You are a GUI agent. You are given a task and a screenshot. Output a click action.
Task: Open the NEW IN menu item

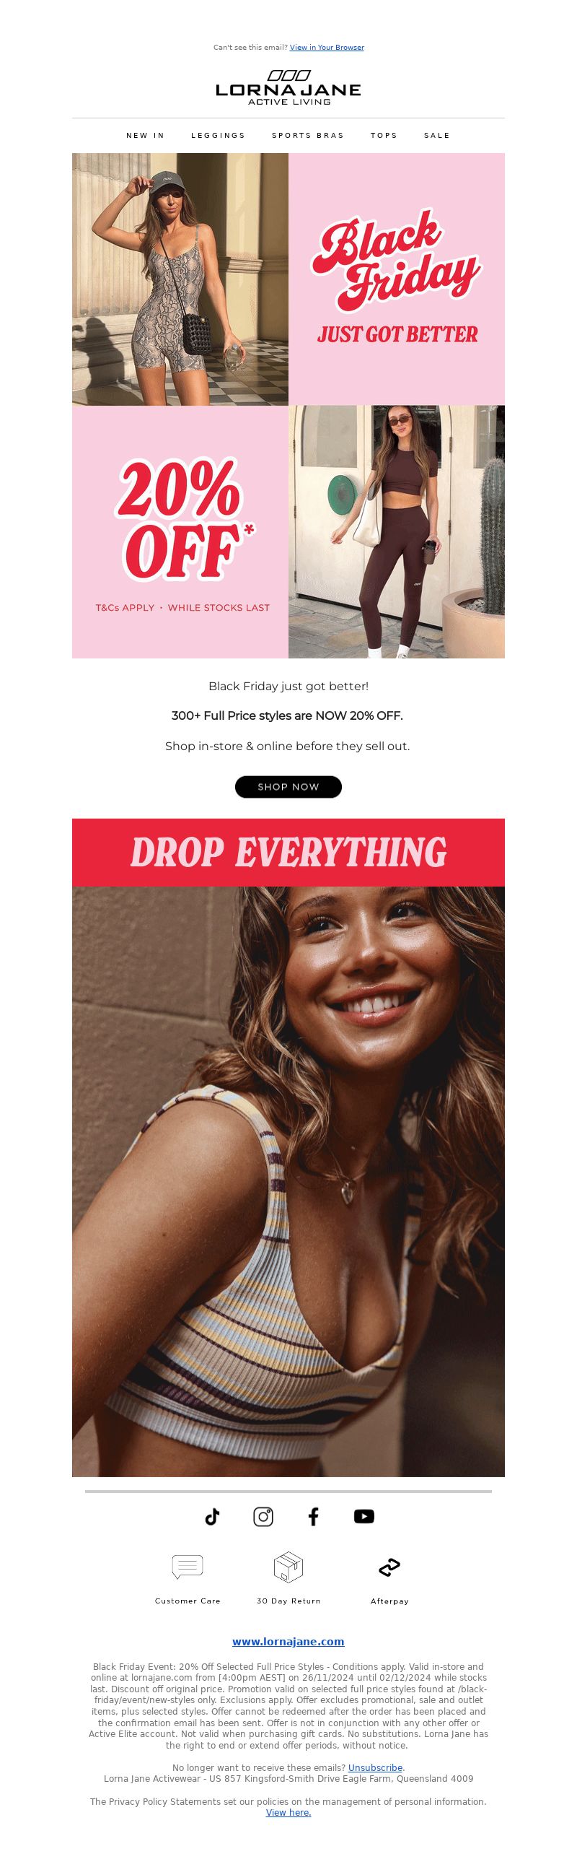146,136
